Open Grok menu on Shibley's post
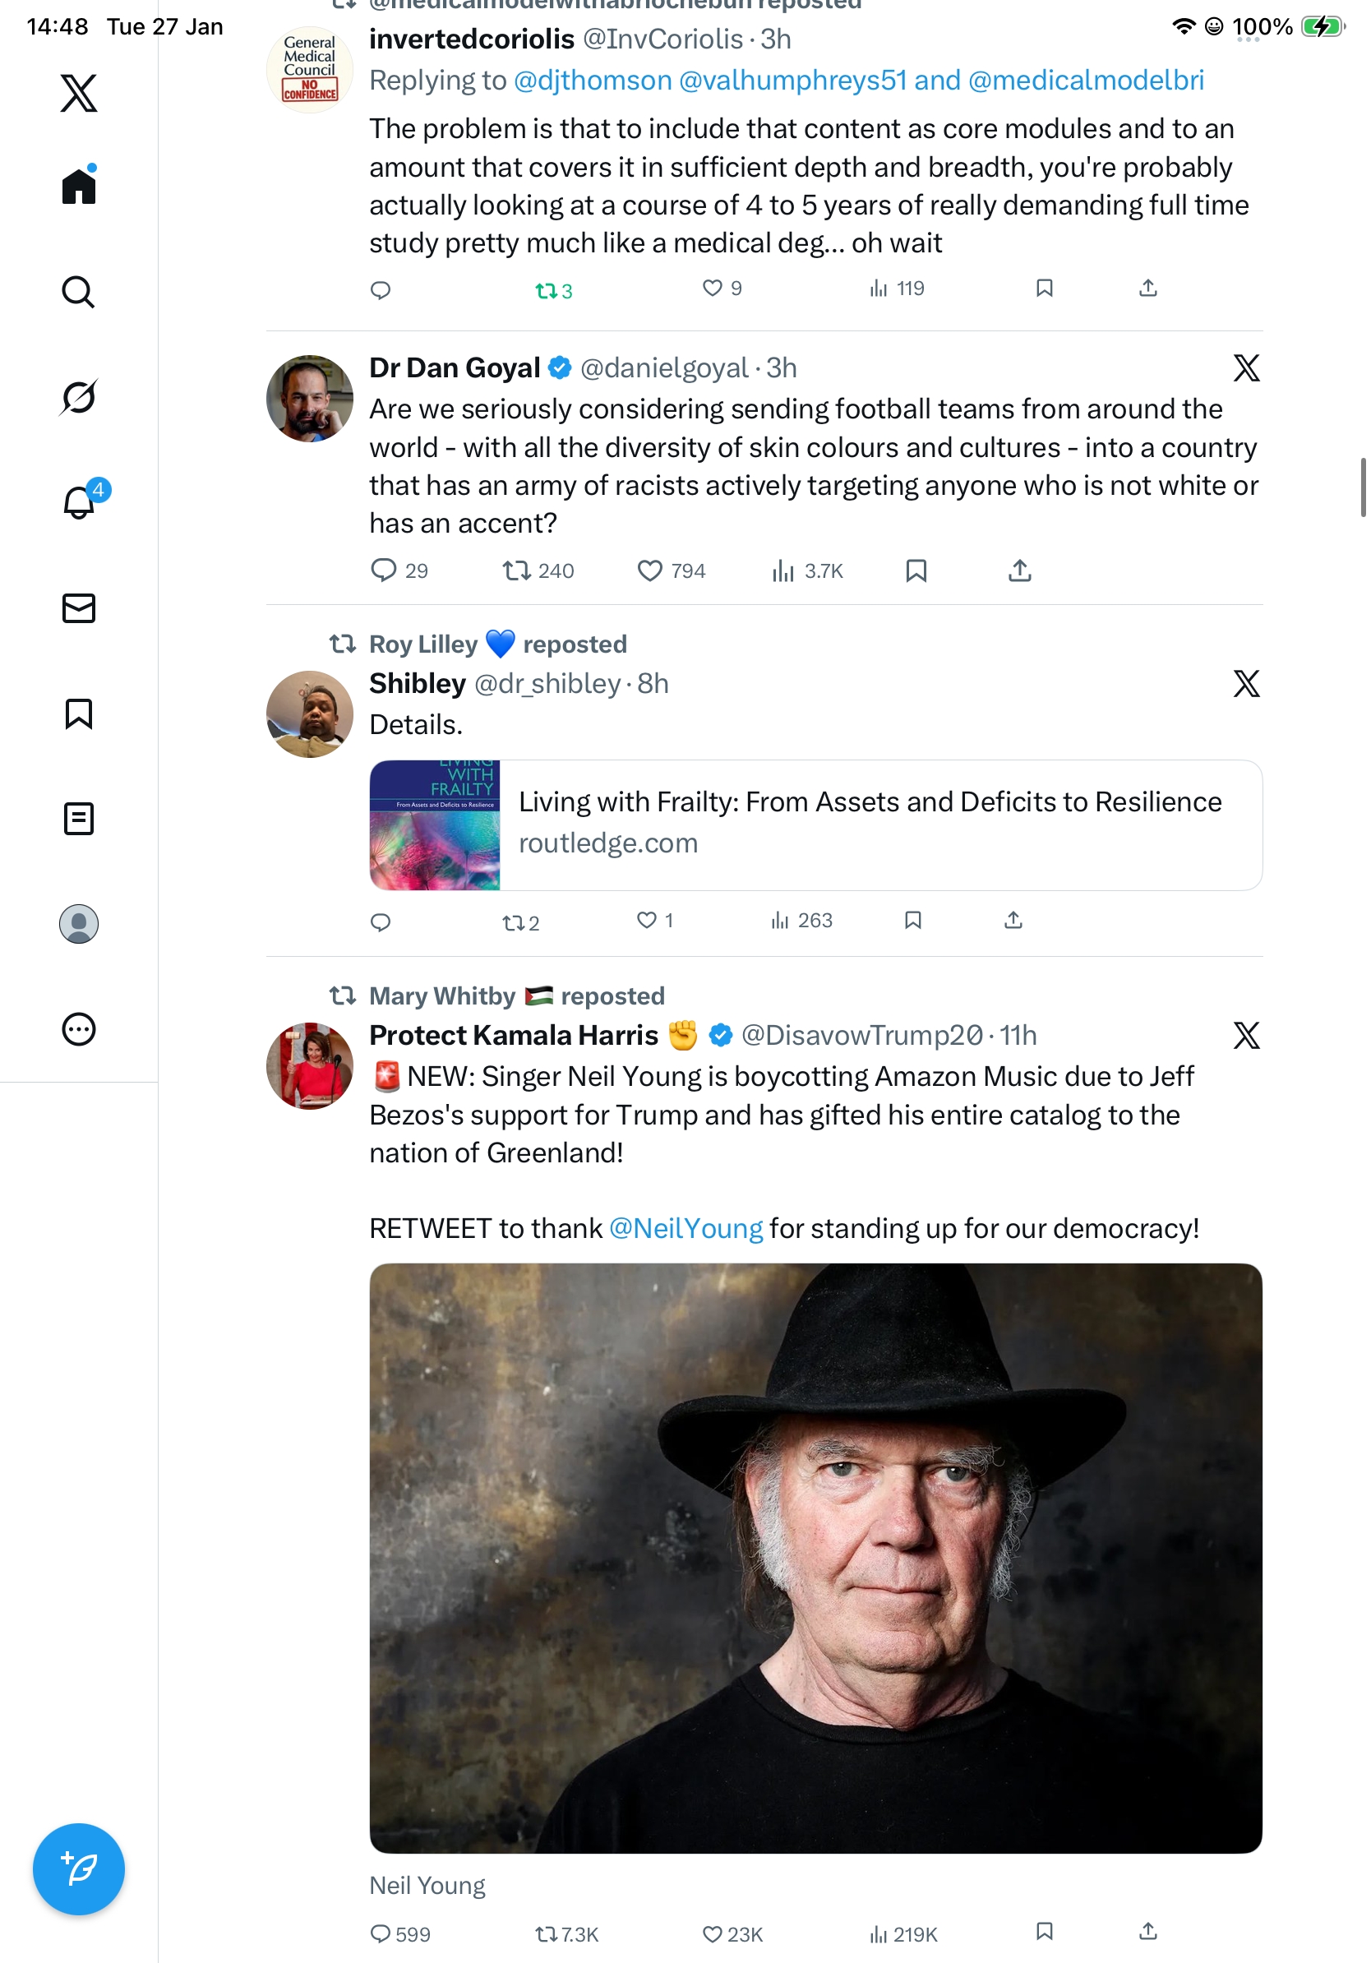 click(x=1246, y=684)
